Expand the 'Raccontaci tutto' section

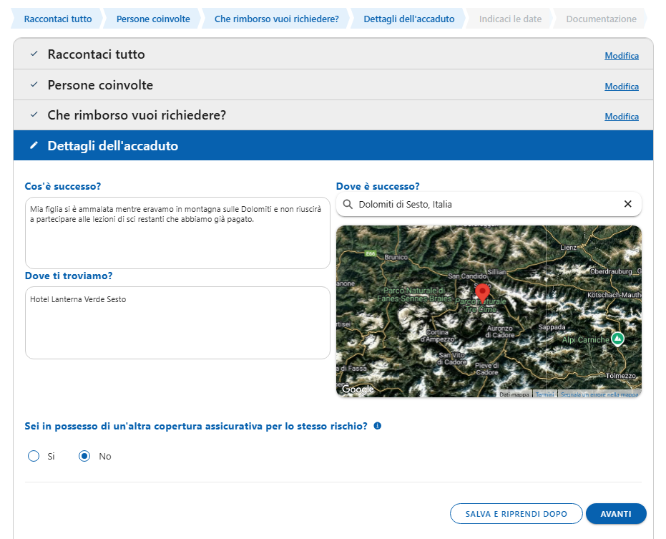(96, 54)
